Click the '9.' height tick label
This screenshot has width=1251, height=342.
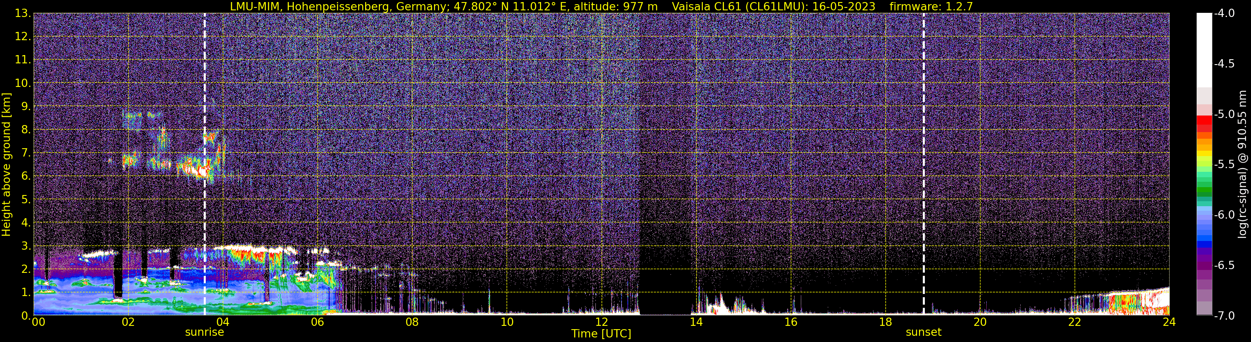[26, 106]
